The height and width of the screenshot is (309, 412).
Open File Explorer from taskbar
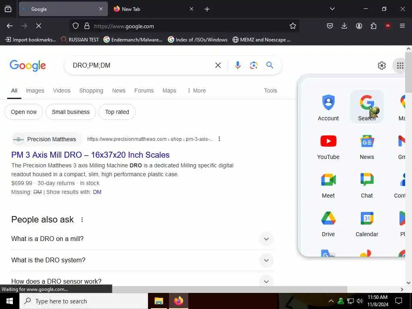[x=159, y=301]
